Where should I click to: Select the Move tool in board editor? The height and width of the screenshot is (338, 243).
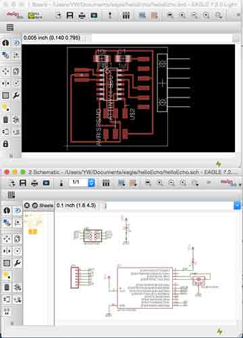point(5,71)
